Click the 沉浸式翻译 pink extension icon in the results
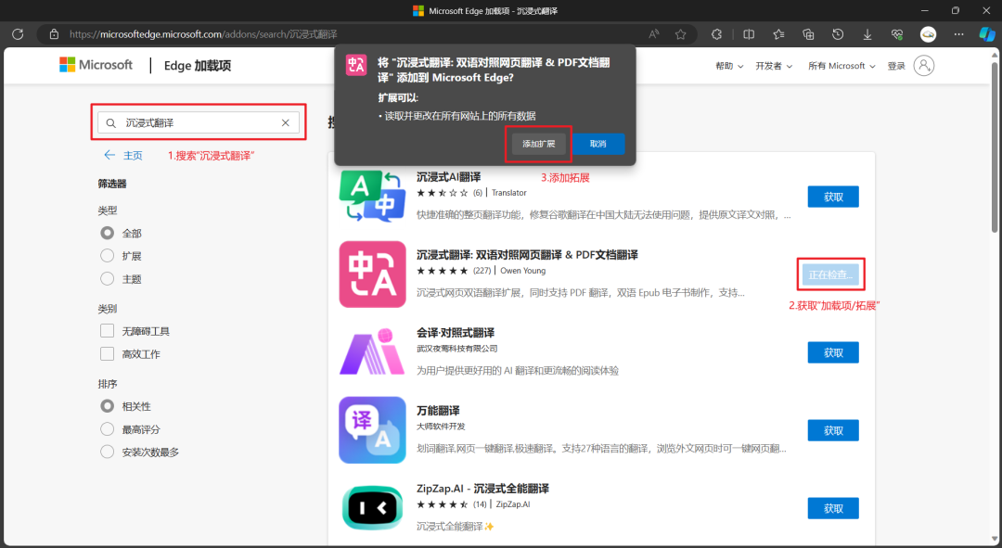 click(x=372, y=274)
